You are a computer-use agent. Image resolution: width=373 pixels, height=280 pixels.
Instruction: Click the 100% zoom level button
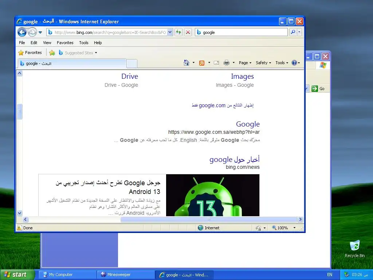click(280, 228)
